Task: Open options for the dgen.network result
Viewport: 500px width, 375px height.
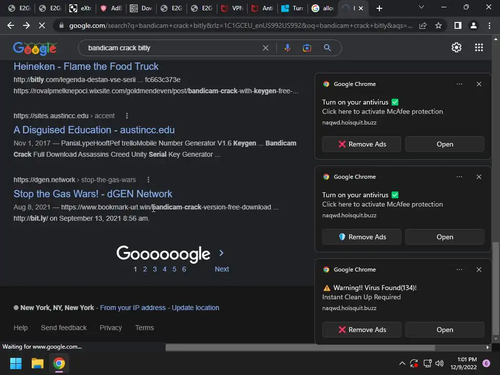Action: pos(148,180)
